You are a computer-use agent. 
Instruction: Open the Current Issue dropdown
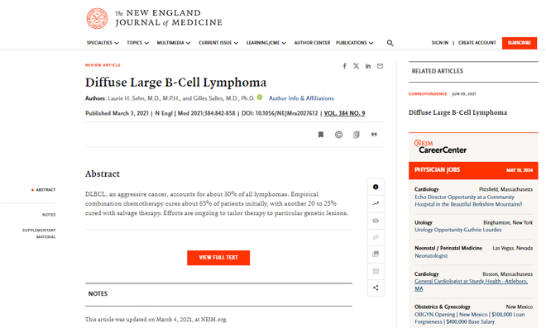point(218,43)
